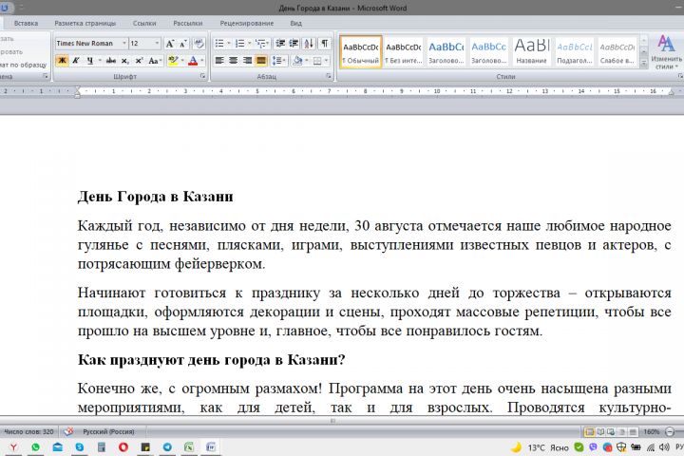Screen dimensions: 684x456
Task: Zoom out with the minus button
Action: 670,432
